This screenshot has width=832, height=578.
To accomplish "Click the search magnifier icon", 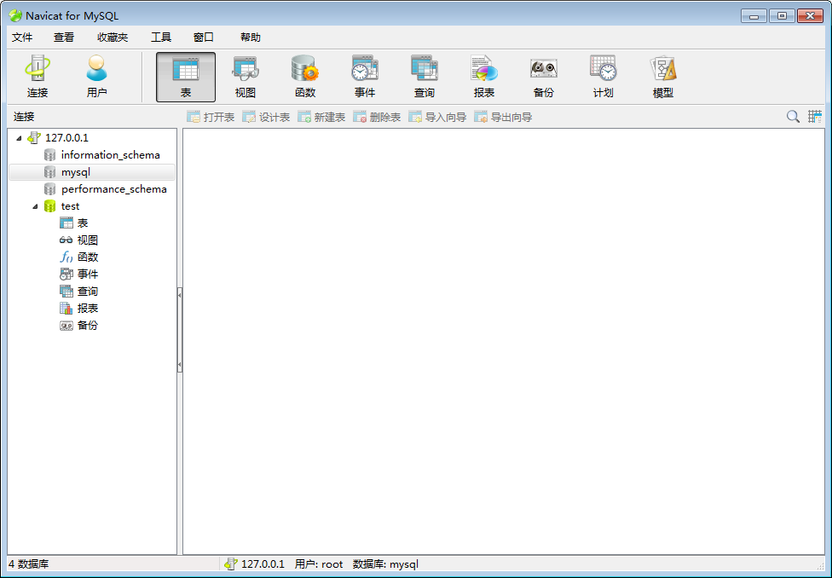I will 793,117.
